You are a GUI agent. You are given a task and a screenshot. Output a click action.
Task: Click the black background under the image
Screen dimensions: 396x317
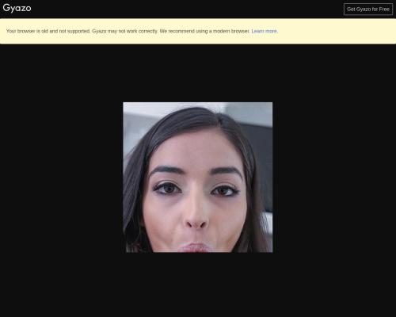pos(198,284)
